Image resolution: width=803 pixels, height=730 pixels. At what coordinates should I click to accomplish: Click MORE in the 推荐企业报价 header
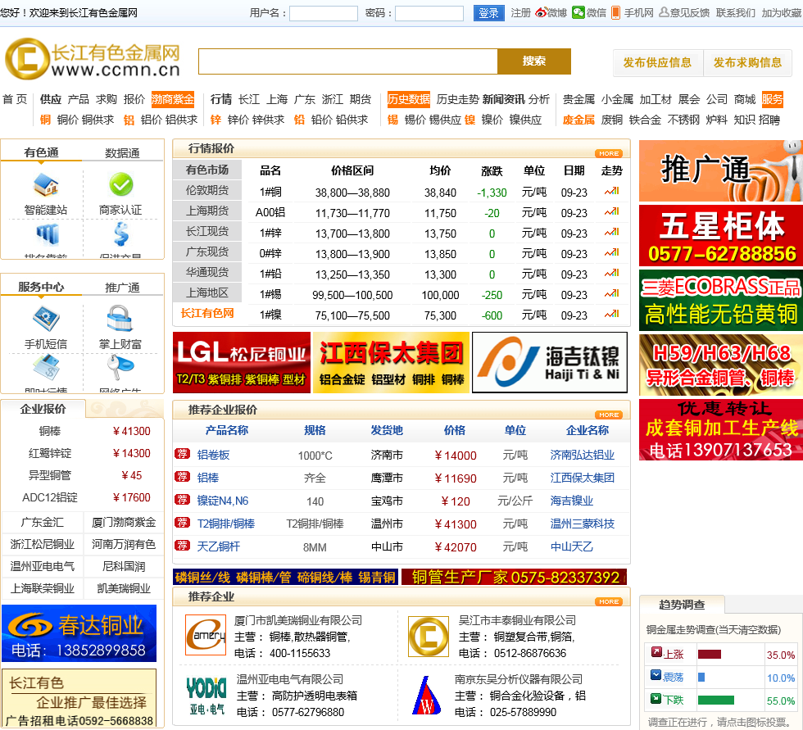point(608,415)
